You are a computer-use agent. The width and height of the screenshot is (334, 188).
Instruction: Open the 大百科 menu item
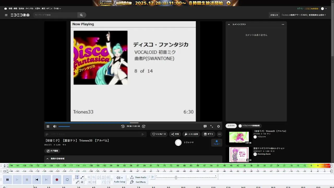[x=37, y=9]
